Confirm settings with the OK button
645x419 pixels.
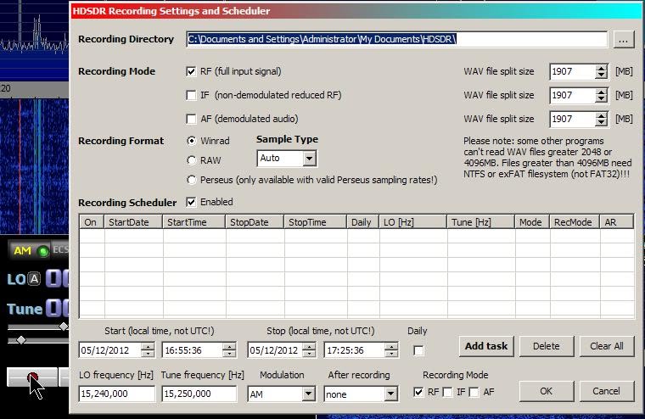click(x=547, y=391)
